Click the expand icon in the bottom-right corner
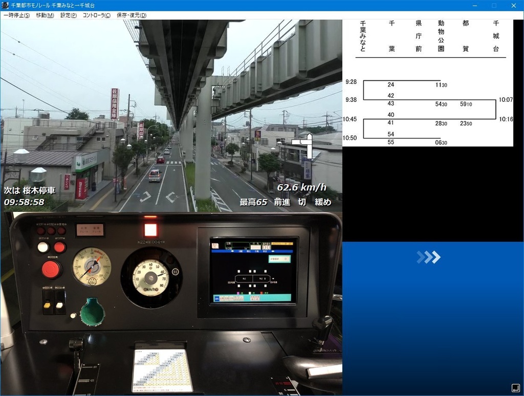This screenshot has height=396, width=524. click(x=516, y=389)
